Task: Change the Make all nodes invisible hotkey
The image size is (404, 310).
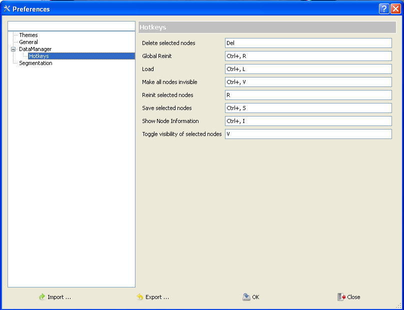Action: point(308,82)
